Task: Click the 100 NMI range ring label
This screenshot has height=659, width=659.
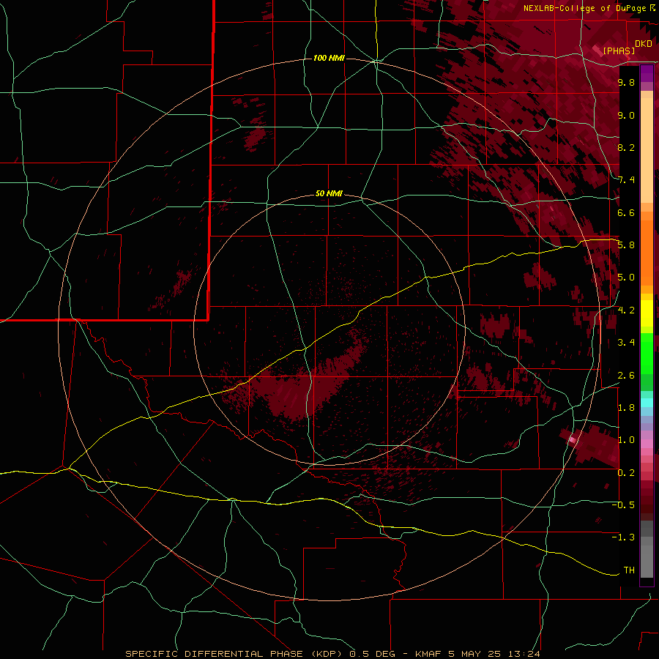Action: [x=329, y=58]
